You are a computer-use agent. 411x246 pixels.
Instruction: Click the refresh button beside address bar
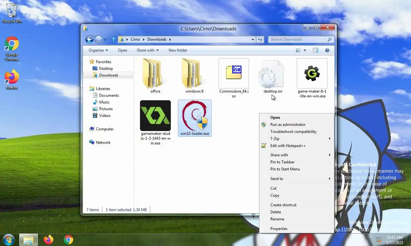(260, 39)
